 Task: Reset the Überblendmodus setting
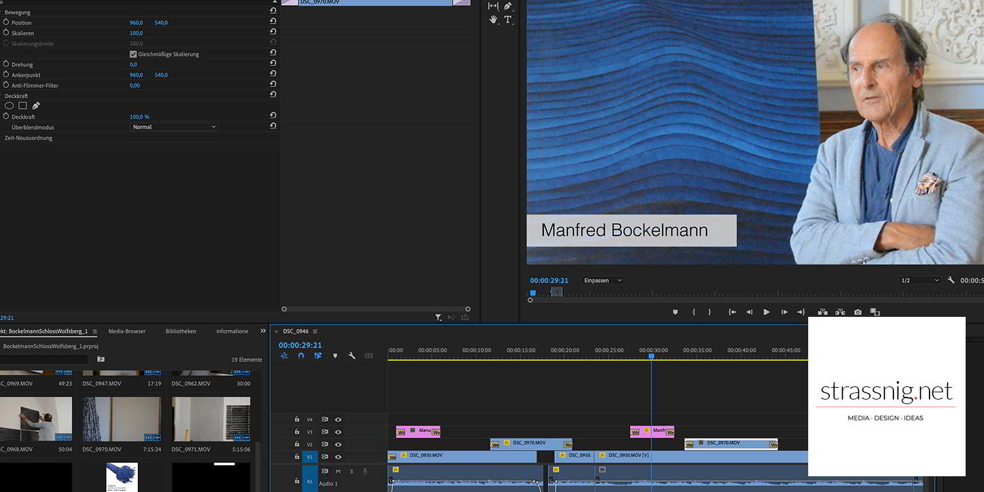273,126
